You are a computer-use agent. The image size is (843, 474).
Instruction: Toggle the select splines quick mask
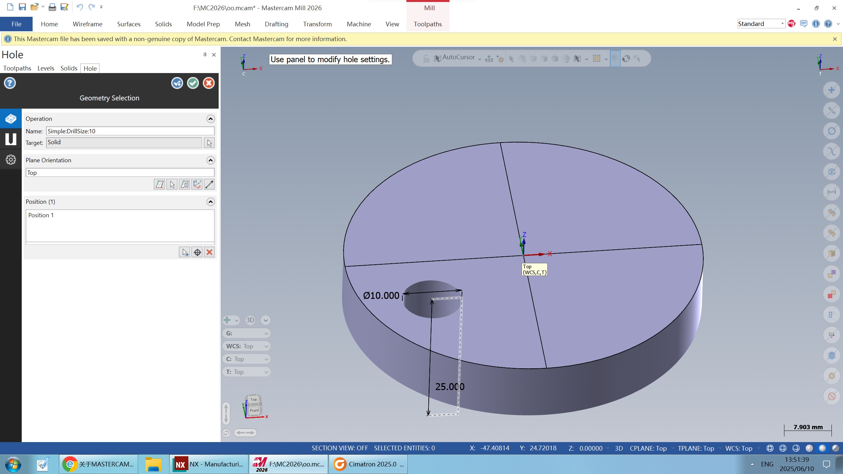point(831,151)
